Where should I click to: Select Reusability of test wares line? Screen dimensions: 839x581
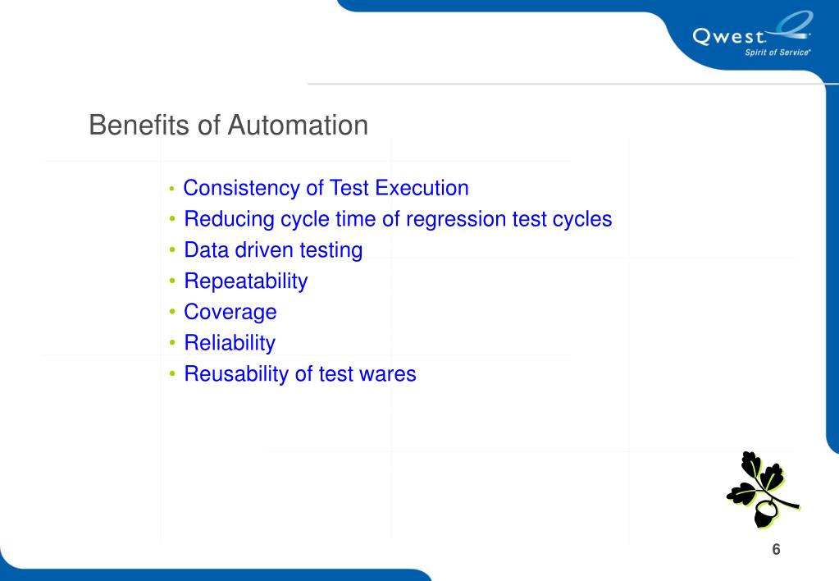click(299, 373)
